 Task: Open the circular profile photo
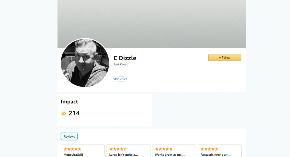click(x=85, y=63)
